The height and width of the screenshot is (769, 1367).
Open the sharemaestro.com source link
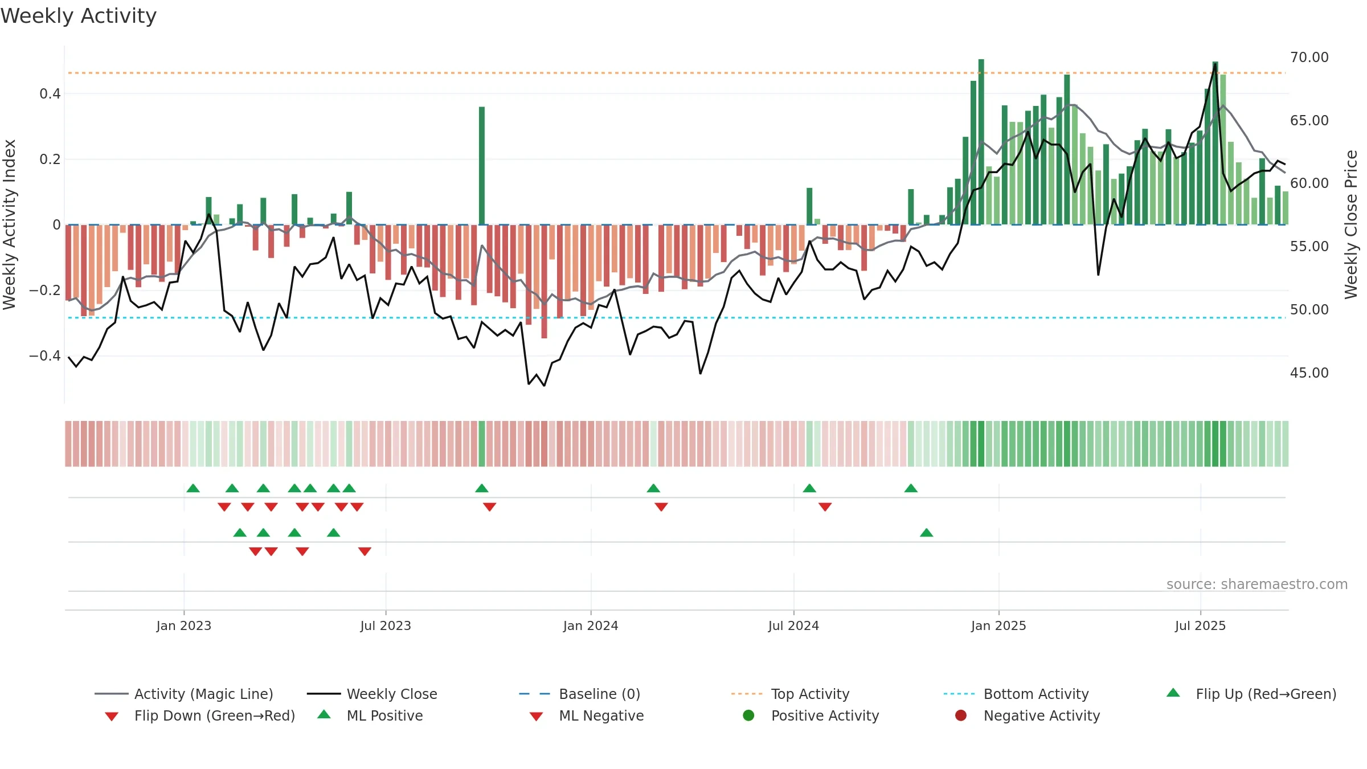coord(1257,584)
